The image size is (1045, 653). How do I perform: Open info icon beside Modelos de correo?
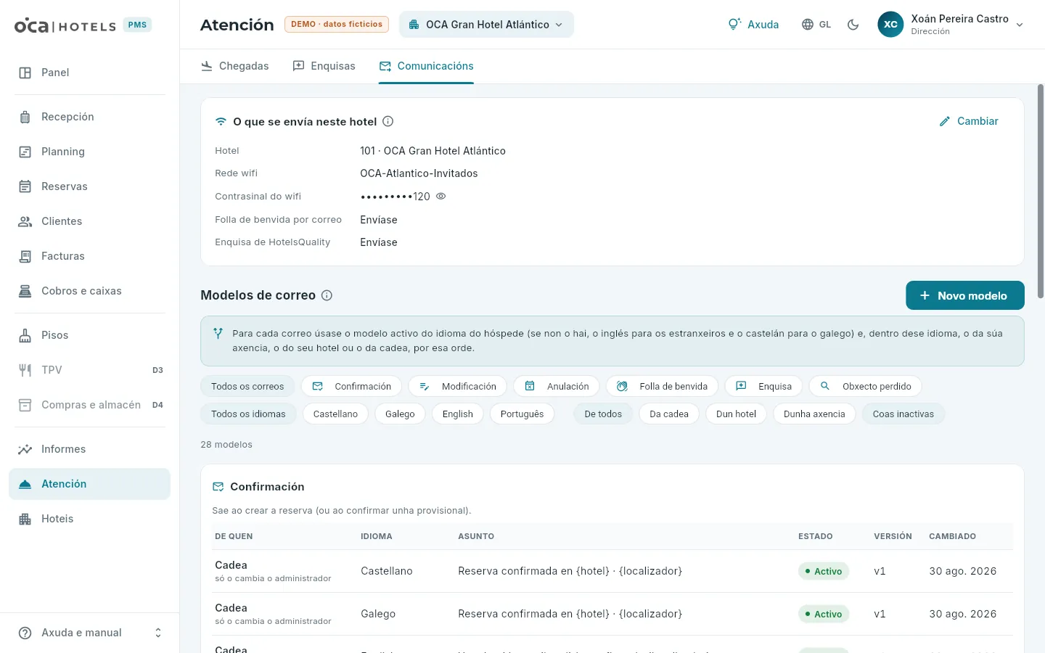(x=327, y=295)
